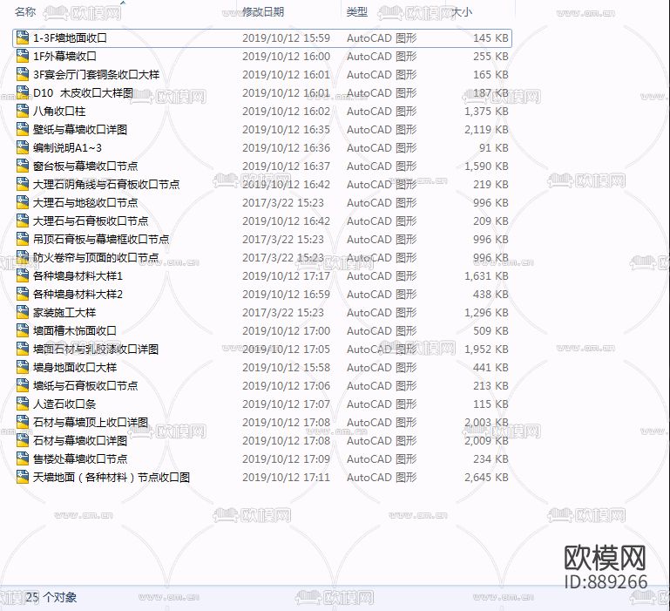
Task: Click the date 2019/10/12 17:17
Action: point(287,276)
